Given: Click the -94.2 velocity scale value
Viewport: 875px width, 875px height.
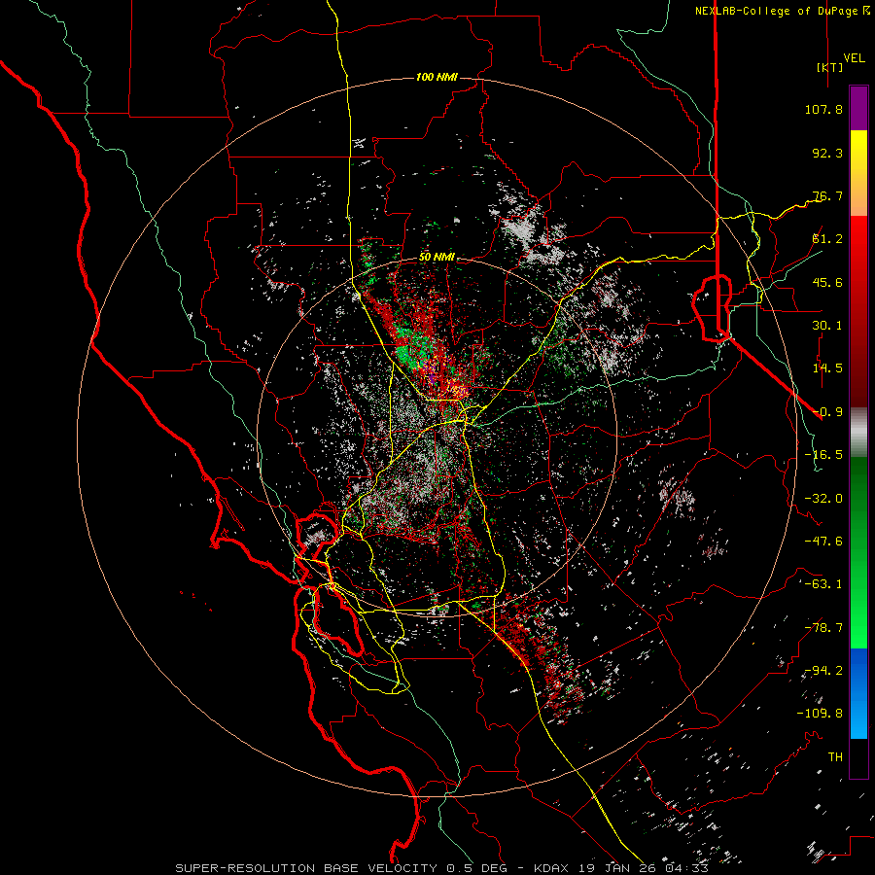Looking at the screenshot, I should point(823,671).
